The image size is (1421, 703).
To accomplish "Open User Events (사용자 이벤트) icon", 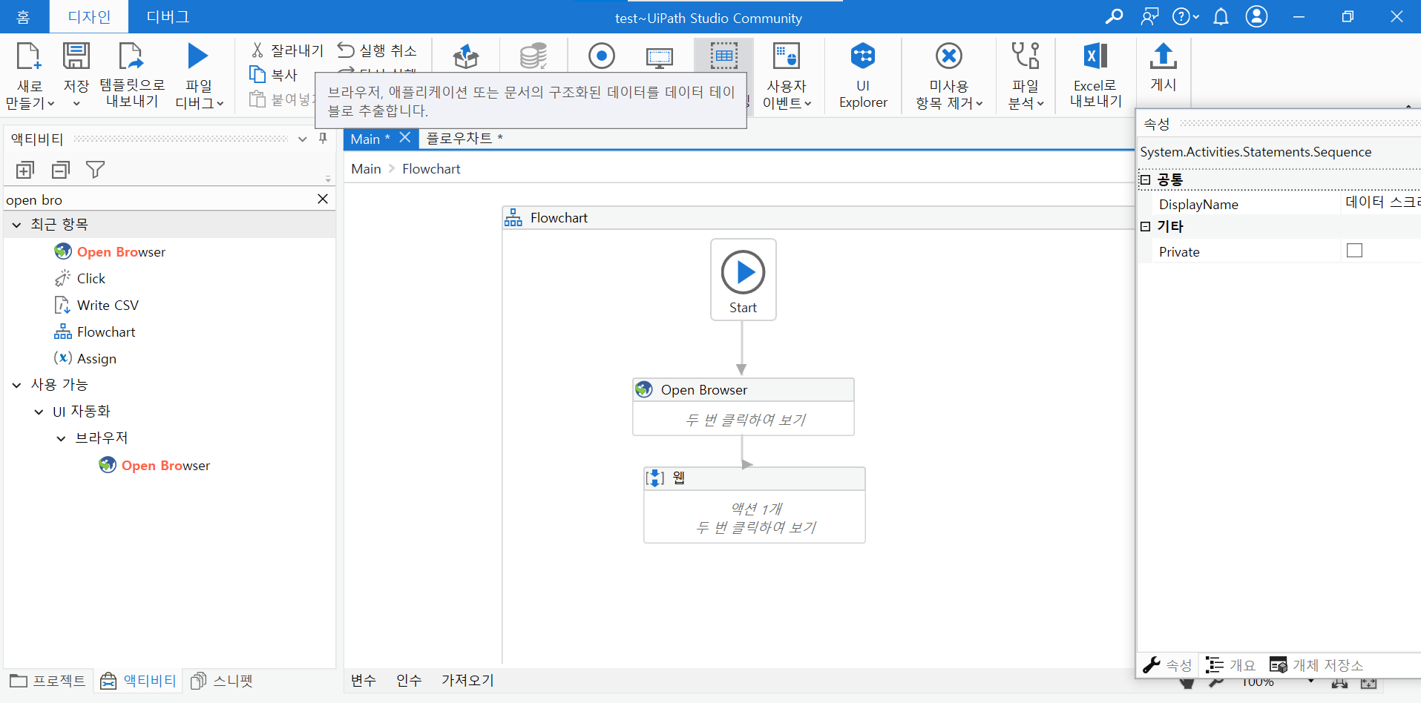I will pos(787,56).
